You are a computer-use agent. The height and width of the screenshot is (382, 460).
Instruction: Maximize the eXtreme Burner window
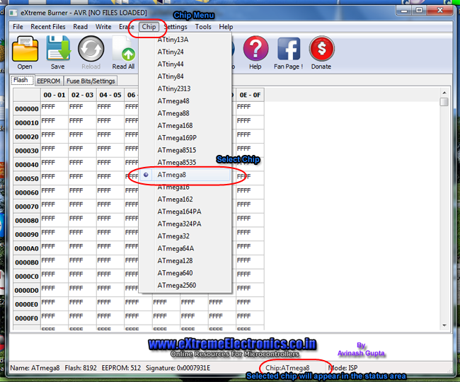coord(419,11)
